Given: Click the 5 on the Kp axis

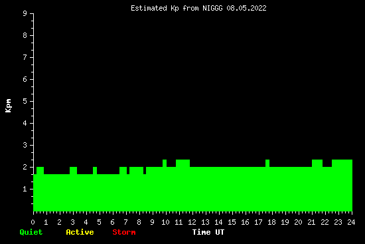Looking at the screenshot, I should point(25,101).
